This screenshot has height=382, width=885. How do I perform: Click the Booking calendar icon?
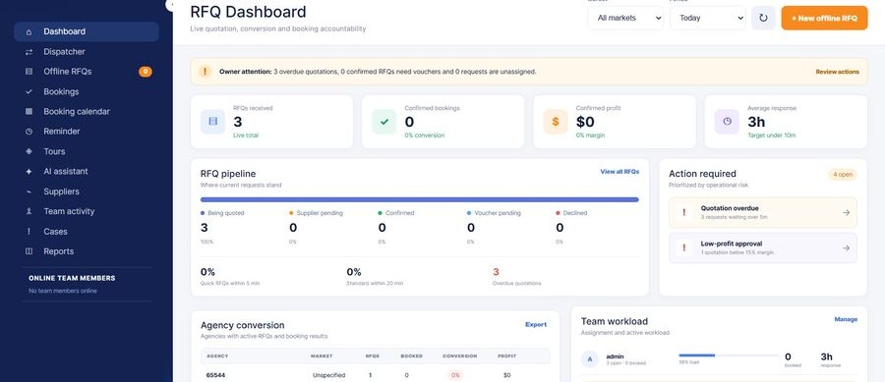tap(29, 112)
